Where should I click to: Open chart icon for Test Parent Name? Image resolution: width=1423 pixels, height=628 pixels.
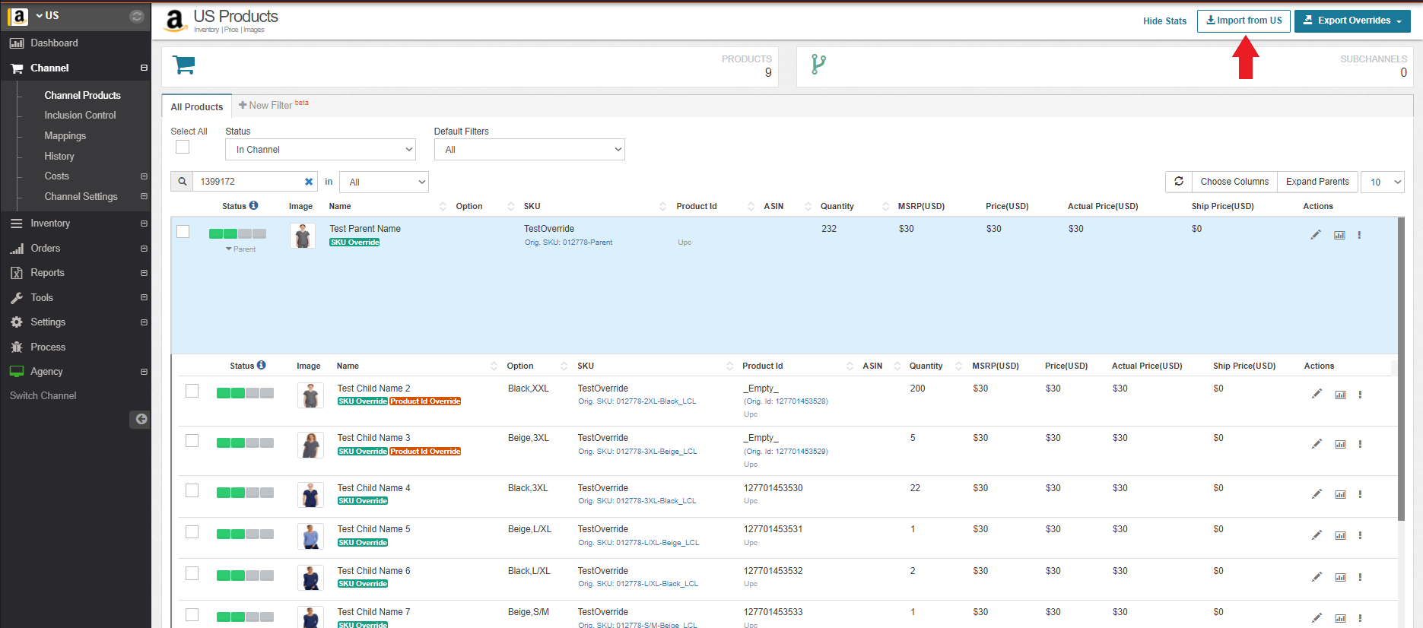click(x=1339, y=235)
